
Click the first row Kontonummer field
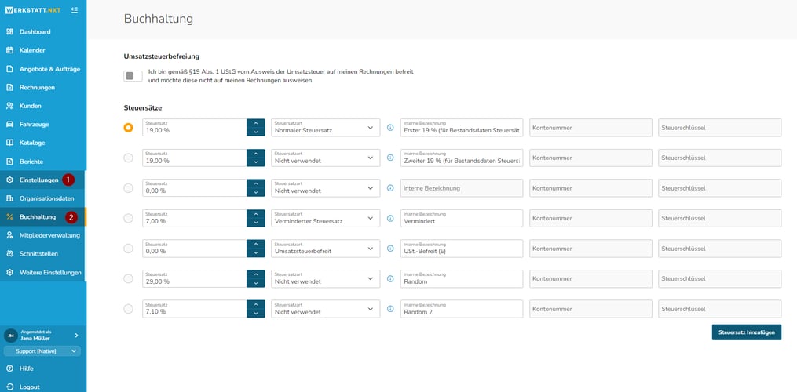tap(590, 128)
